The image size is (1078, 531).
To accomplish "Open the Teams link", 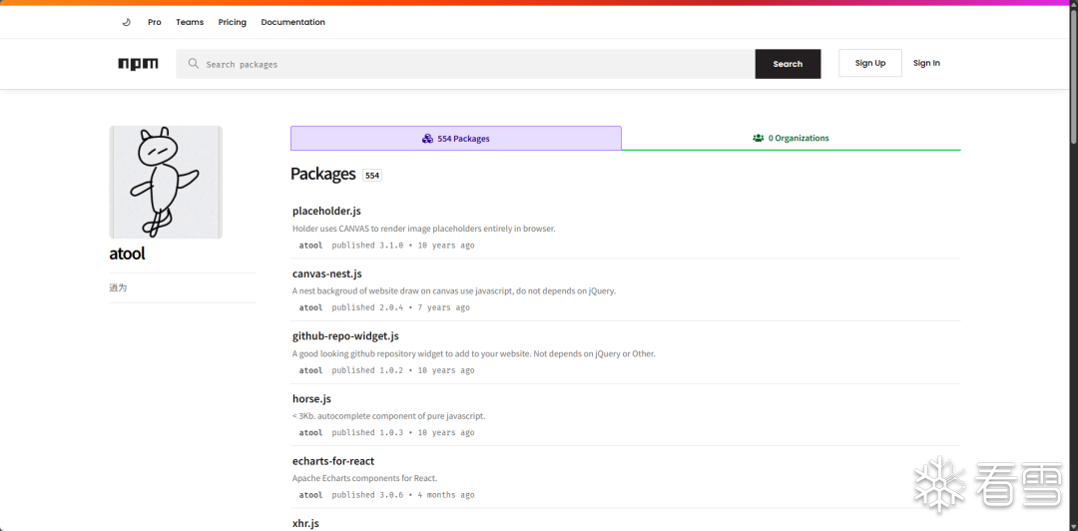I will (190, 22).
